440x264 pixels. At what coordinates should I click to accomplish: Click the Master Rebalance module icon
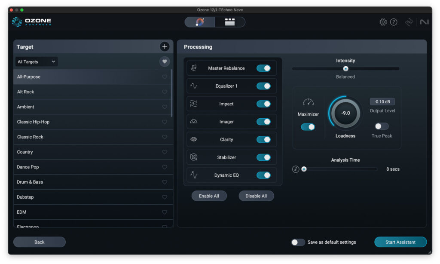194,68
